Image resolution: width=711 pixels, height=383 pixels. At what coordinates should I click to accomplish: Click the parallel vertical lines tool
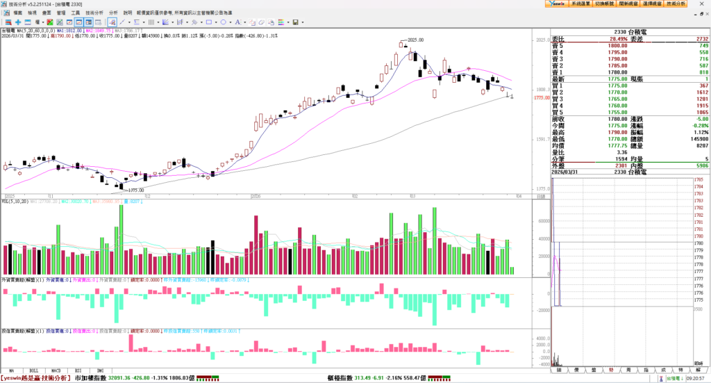click(151, 22)
